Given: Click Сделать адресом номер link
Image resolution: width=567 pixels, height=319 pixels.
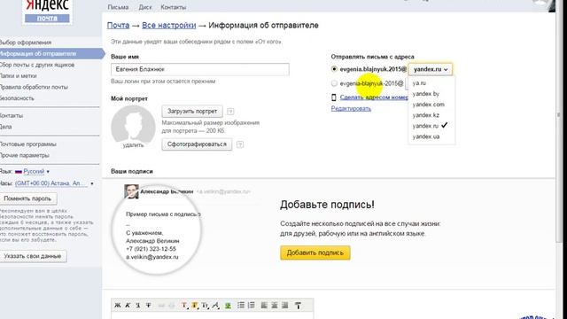Looking at the screenshot, I should (374, 97).
